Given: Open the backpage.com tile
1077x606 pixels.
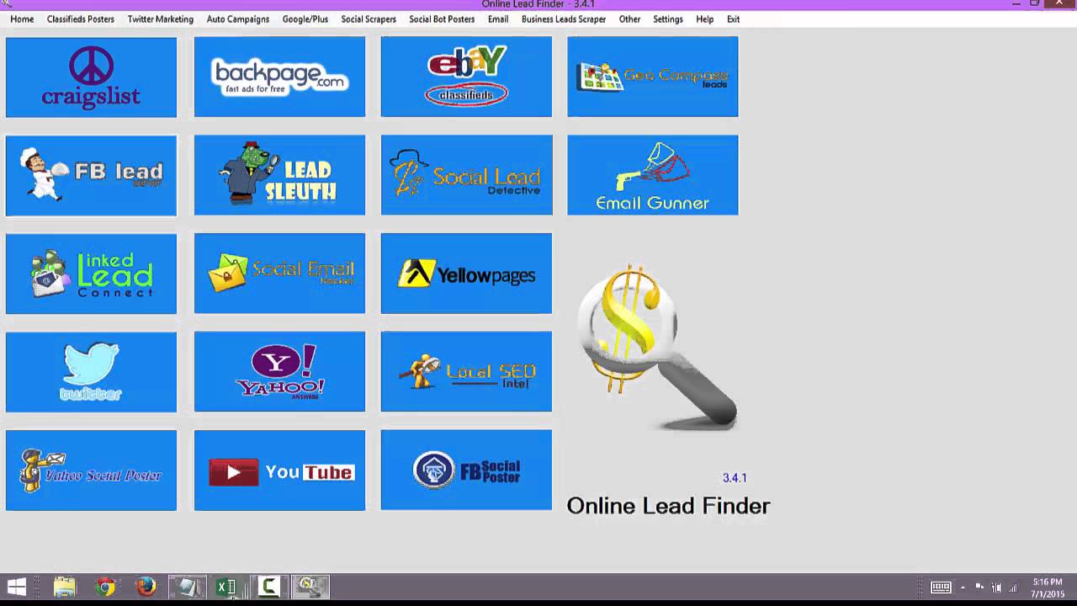Looking at the screenshot, I should point(279,77).
